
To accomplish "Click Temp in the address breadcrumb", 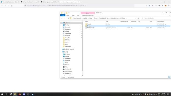I will pyautogui.click(x=95, y=18).
